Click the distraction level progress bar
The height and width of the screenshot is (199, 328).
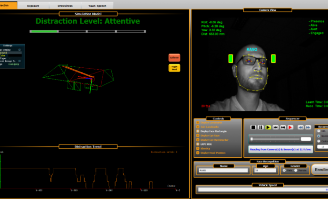click(x=87, y=31)
